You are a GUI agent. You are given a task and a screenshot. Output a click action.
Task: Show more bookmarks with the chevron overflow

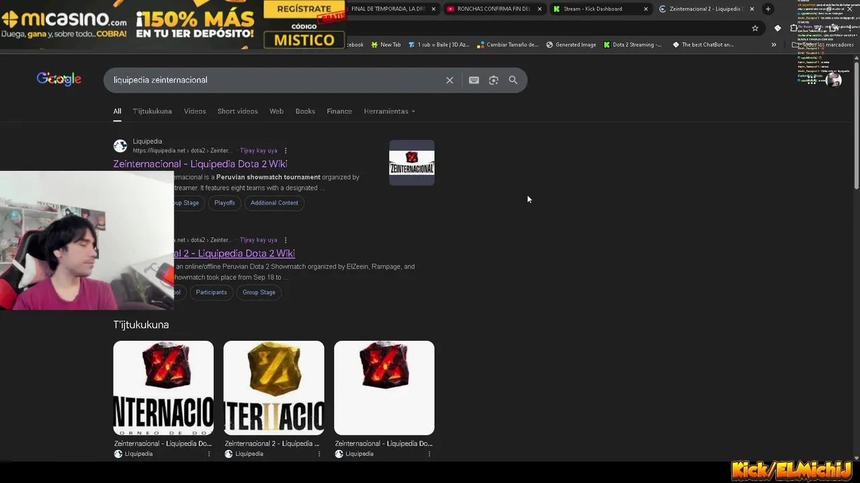tap(773, 45)
